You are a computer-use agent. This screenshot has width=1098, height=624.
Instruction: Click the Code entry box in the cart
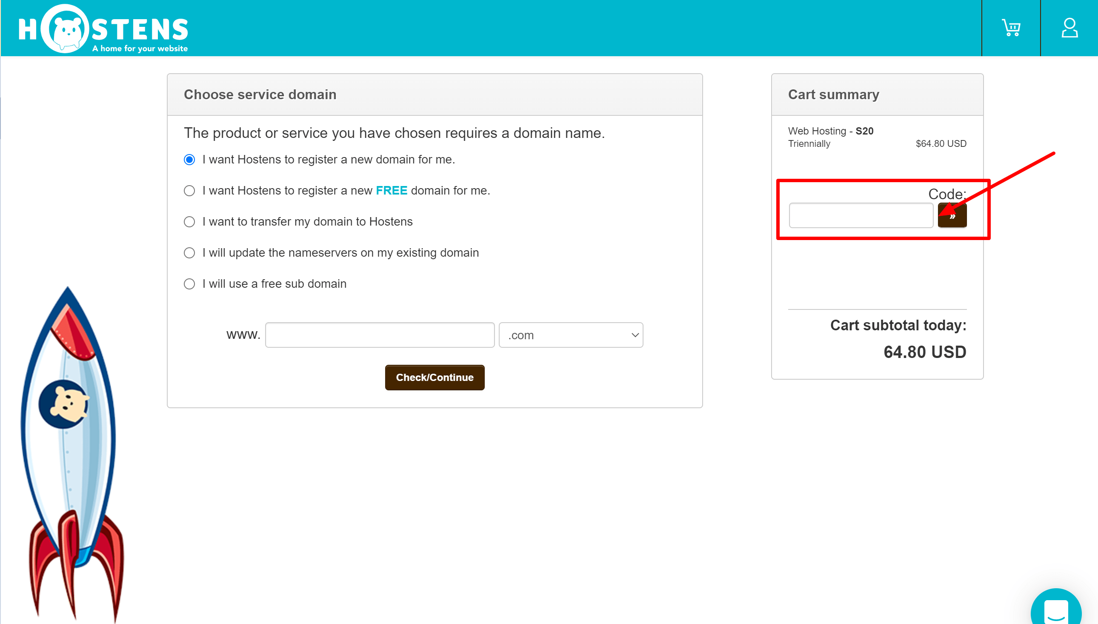861,215
